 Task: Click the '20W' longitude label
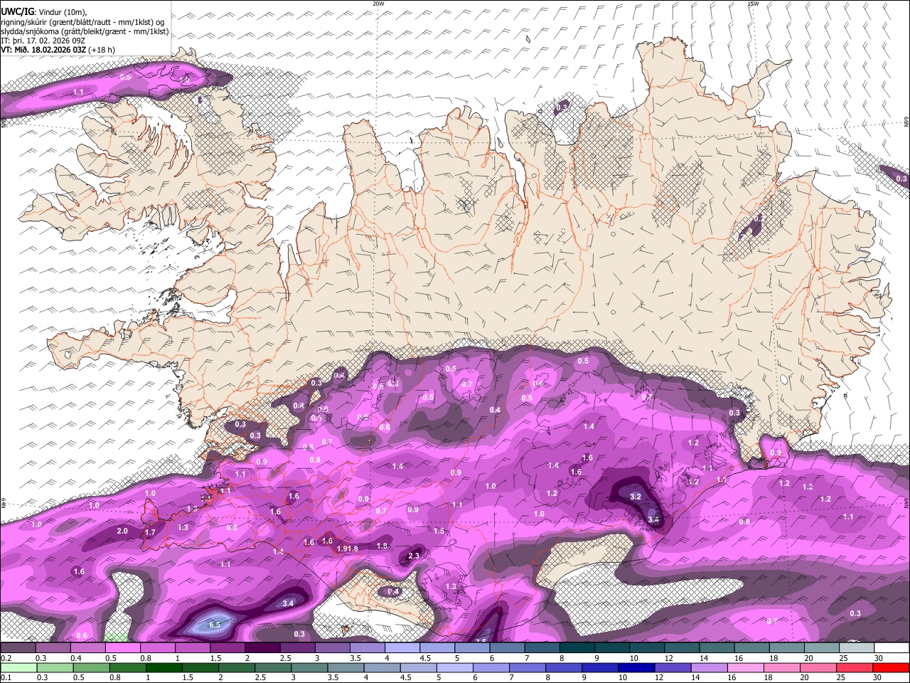[x=378, y=4]
